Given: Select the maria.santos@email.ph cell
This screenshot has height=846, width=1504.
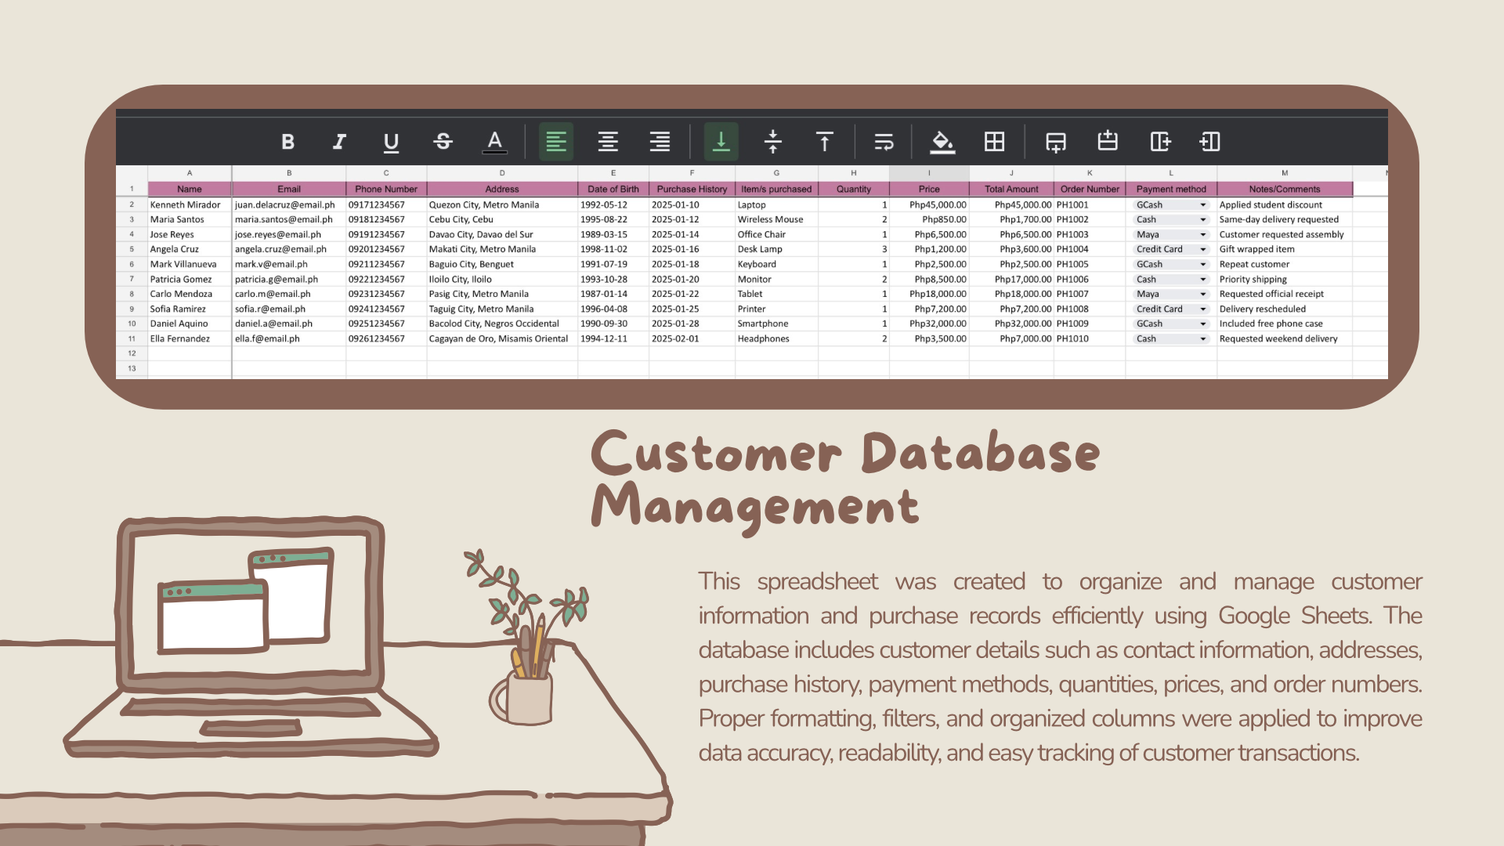Looking at the screenshot, I should pos(289,220).
